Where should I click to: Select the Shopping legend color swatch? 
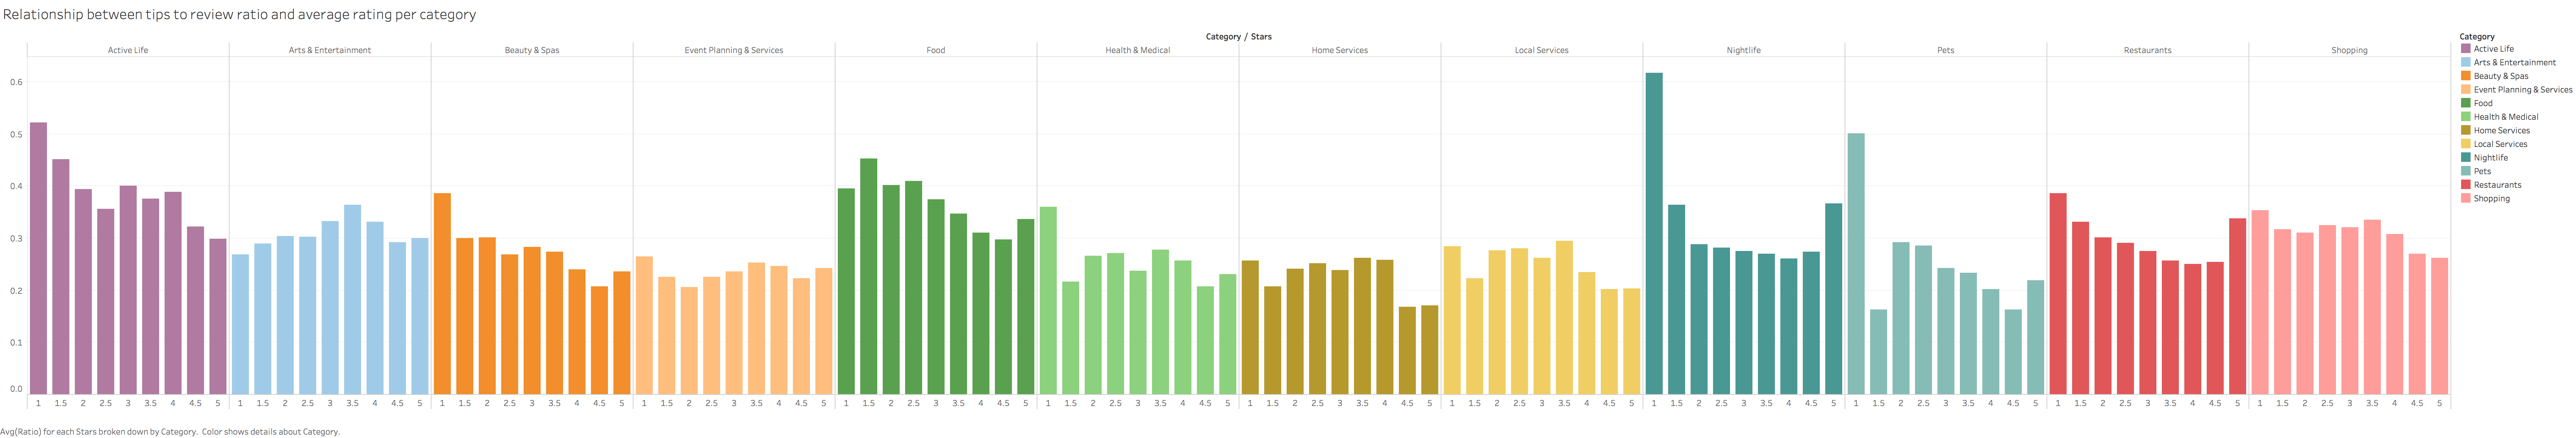(2466, 198)
